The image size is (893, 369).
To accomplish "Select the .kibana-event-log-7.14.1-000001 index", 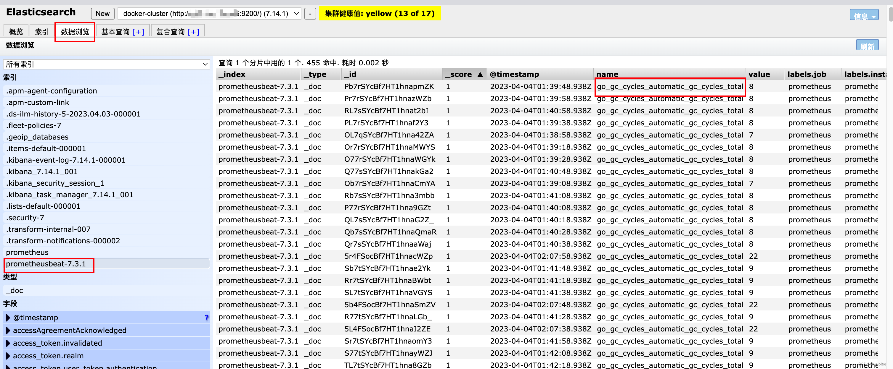I will pyautogui.click(x=106, y=160).
